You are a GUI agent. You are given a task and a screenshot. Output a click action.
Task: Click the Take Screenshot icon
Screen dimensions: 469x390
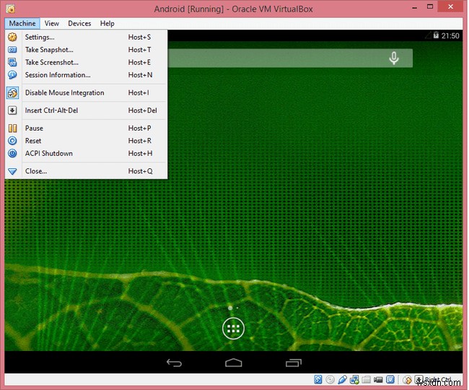12,62
